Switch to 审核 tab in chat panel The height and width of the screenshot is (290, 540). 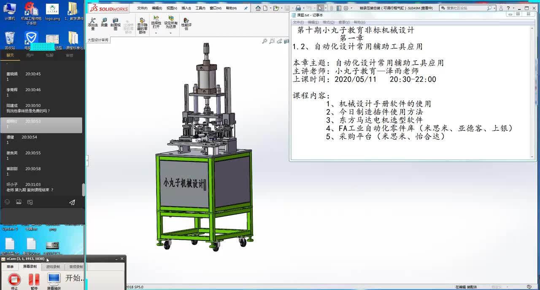[x=69, y=55]
